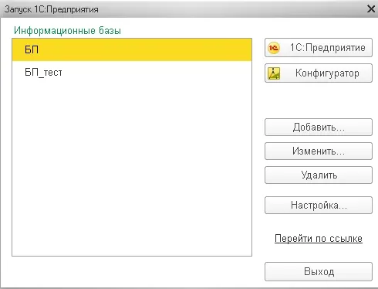
Task: Click the Удалить button
Action: pos(319,175)
